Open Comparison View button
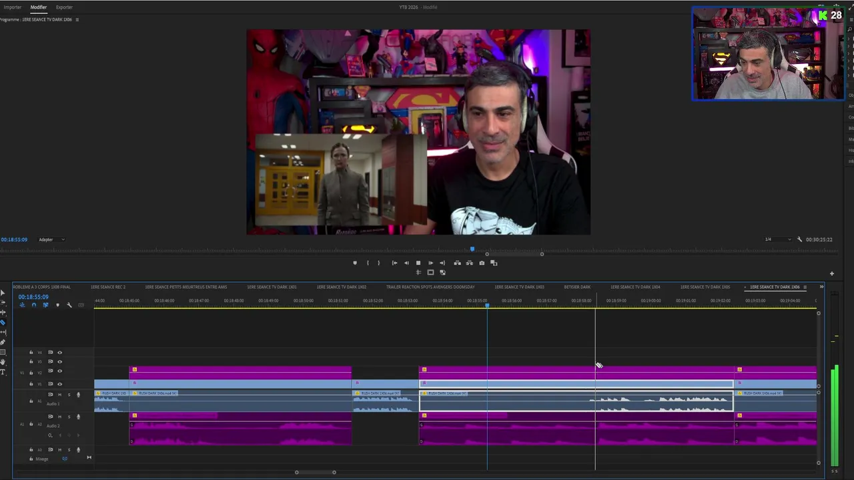854x480 pixels. pos(494,263)
